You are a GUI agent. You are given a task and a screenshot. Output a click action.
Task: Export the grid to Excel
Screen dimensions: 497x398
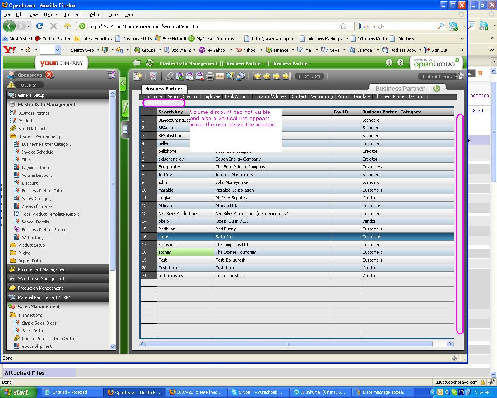coord(180,76)
